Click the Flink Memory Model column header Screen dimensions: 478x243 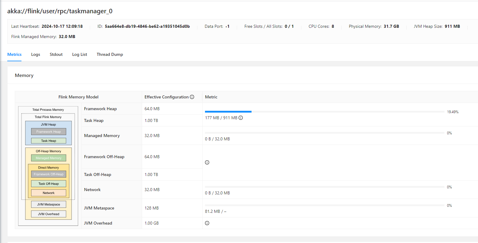click(78, 97)
